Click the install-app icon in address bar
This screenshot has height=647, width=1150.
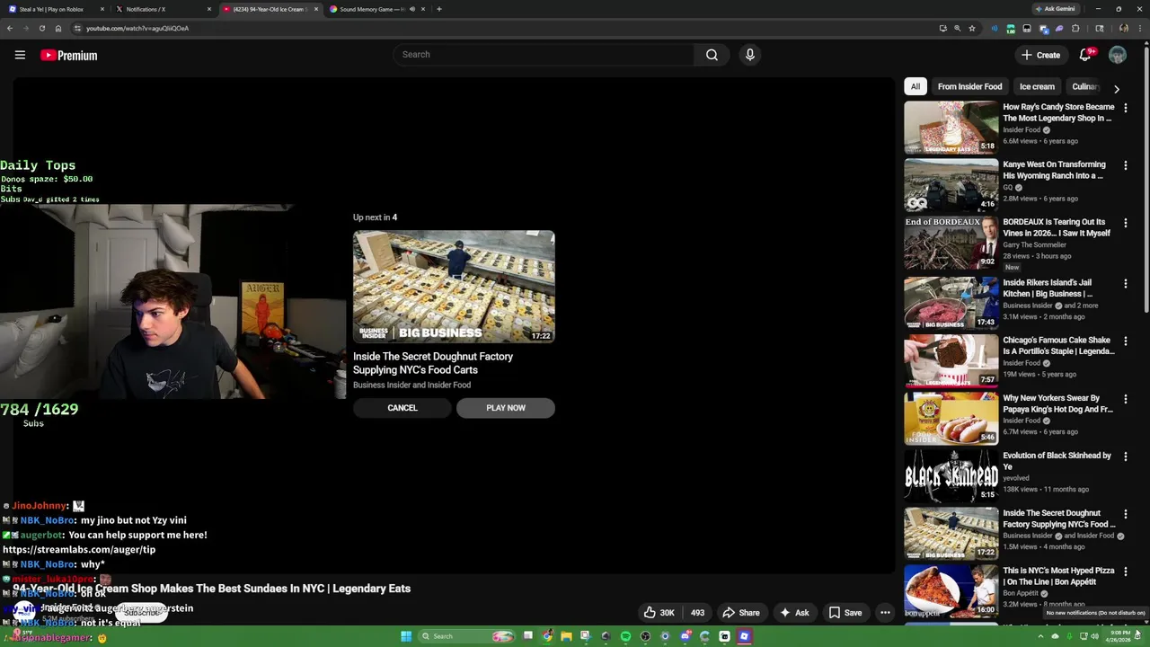(x=942, y=28)
